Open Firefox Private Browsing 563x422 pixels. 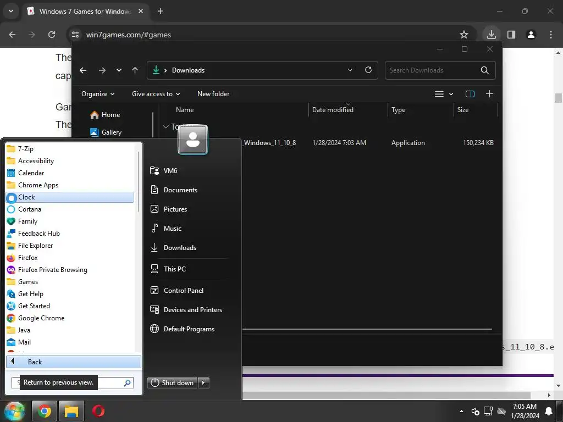click(x=70, y=269)
